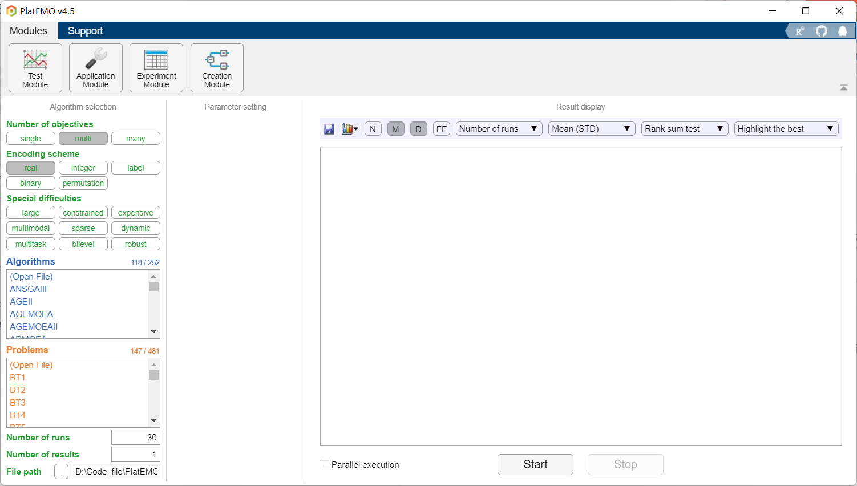Toggle the multi objective filter
The width and height of the screenshot is (857, 486).
83,139
